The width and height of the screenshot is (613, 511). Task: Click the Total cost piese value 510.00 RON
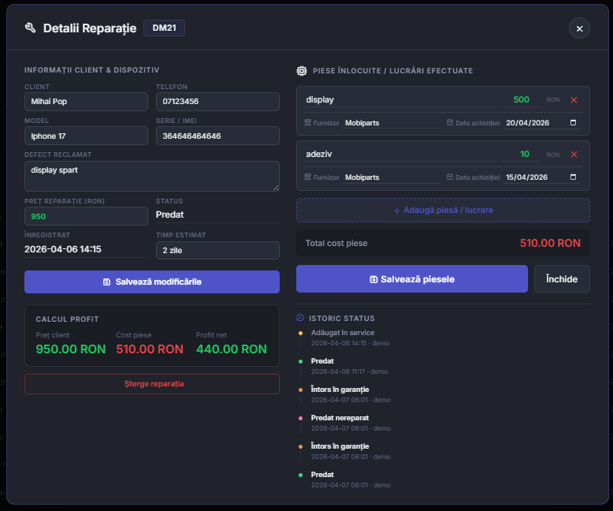550,243
